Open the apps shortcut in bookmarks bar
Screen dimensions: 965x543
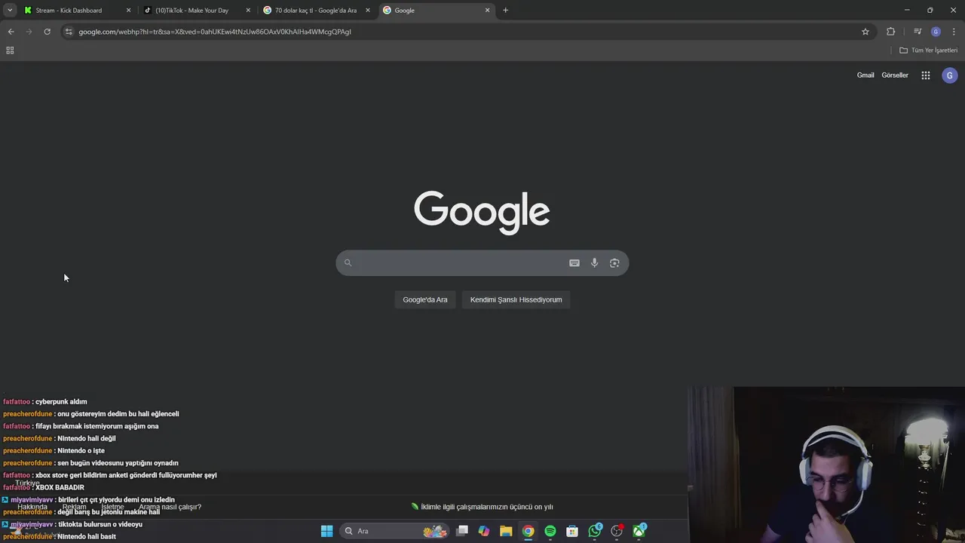click(10, 51)
